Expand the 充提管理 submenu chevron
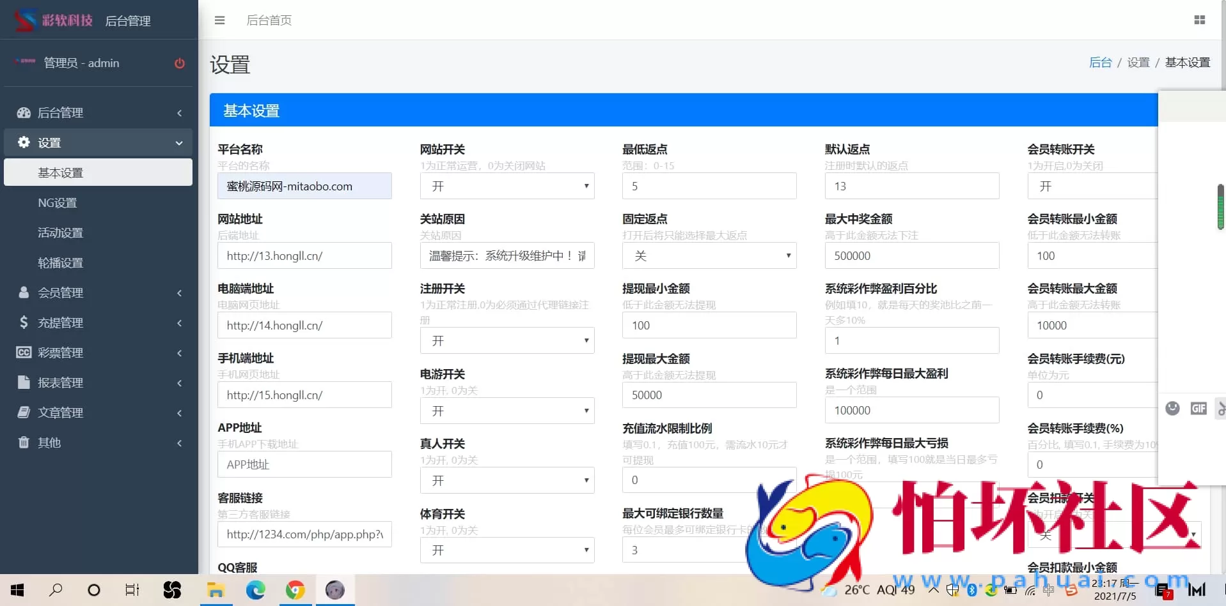This screenshot has height=606, width=1226. coord(179,322)
